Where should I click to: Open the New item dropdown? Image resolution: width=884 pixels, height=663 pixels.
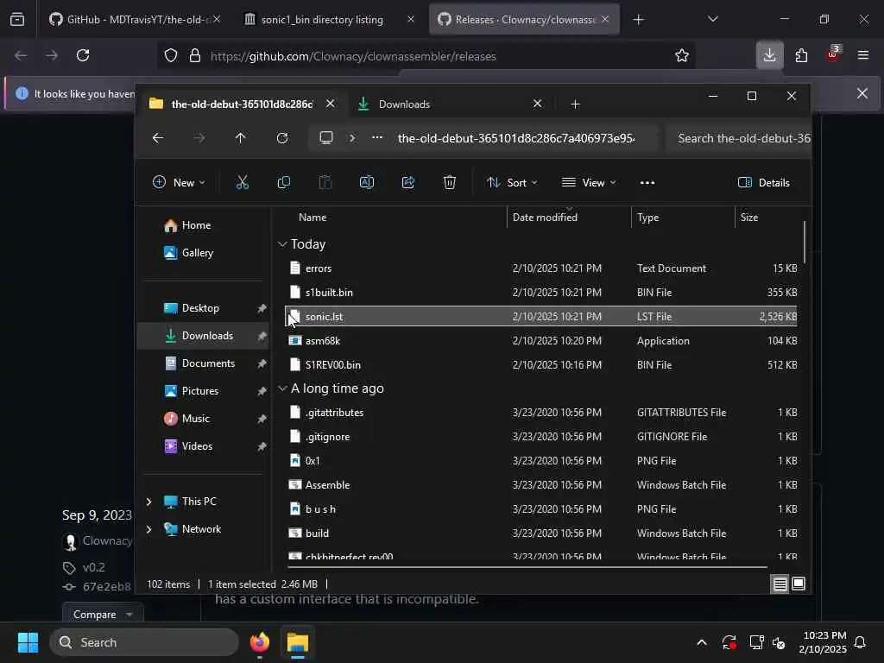point(179,183)
